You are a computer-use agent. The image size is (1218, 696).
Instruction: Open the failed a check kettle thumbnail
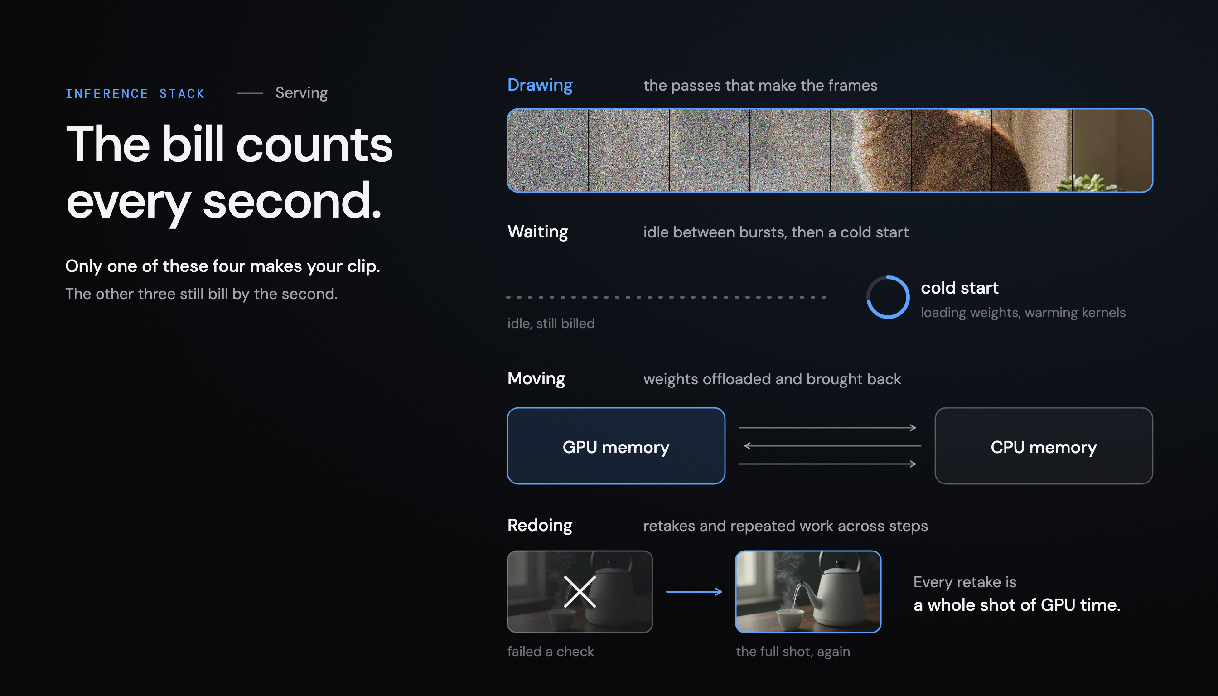(580, 592)
